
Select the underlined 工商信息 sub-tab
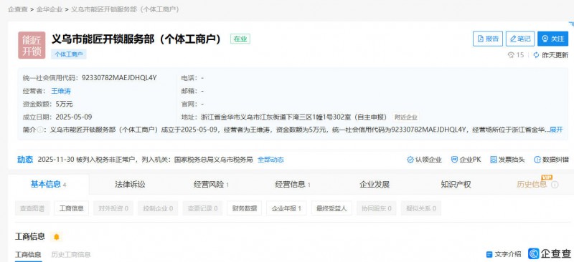[x=28, y=254]
